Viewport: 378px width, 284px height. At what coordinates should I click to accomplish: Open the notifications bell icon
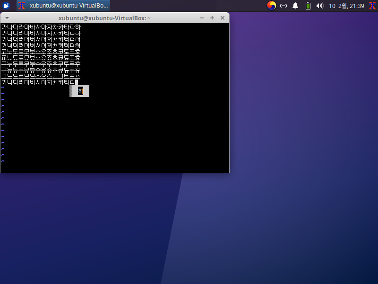295,6
